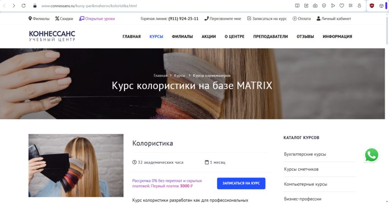Select the Информация navigation item
The image size is (389, 203).
click(337, 36)
